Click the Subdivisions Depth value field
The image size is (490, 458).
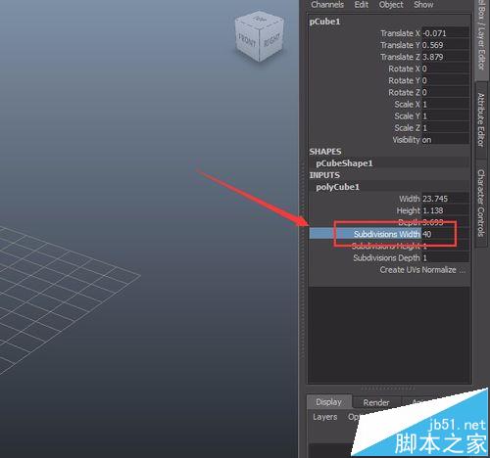pos(445,258)
